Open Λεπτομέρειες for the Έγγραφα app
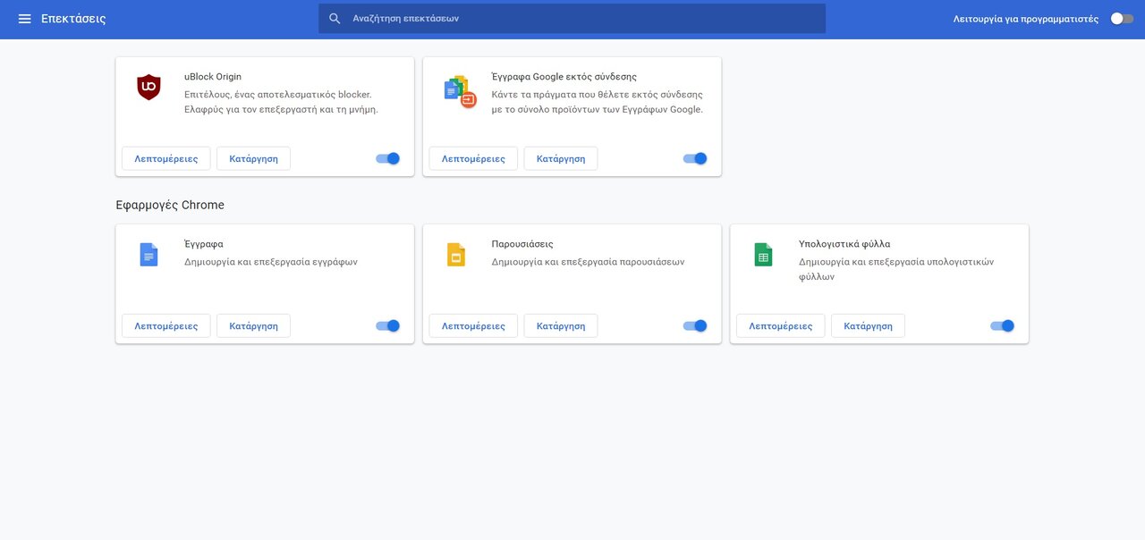The width and height of the screenshot is (1145, 540). [166, 325]
